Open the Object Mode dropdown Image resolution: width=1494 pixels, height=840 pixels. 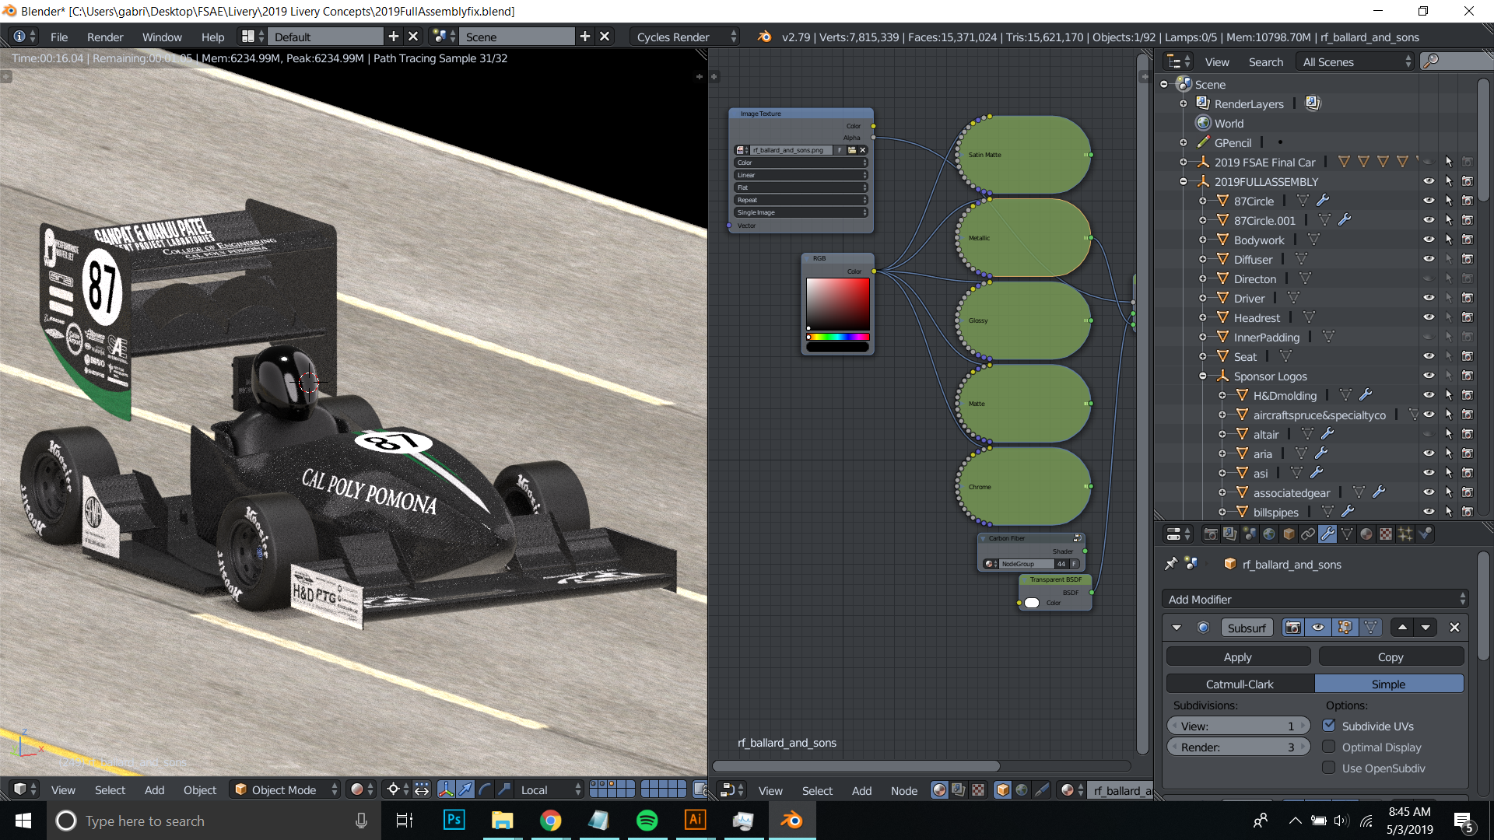286,789
